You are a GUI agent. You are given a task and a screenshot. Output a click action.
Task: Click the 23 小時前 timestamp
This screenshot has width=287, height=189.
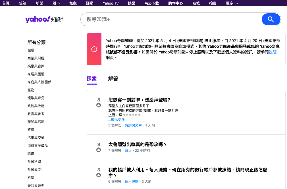142,151
